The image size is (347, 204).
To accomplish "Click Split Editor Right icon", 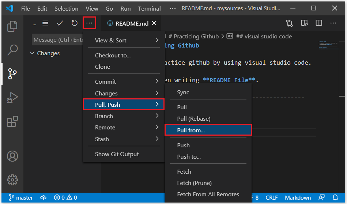I will pyautogui.click(x=319, y=23).
